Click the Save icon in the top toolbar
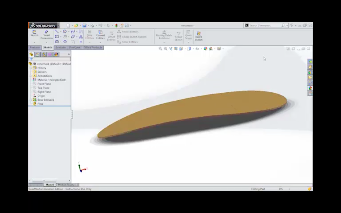Image resolution: width=341 pixels, height=213 pixels. (84, 26)
